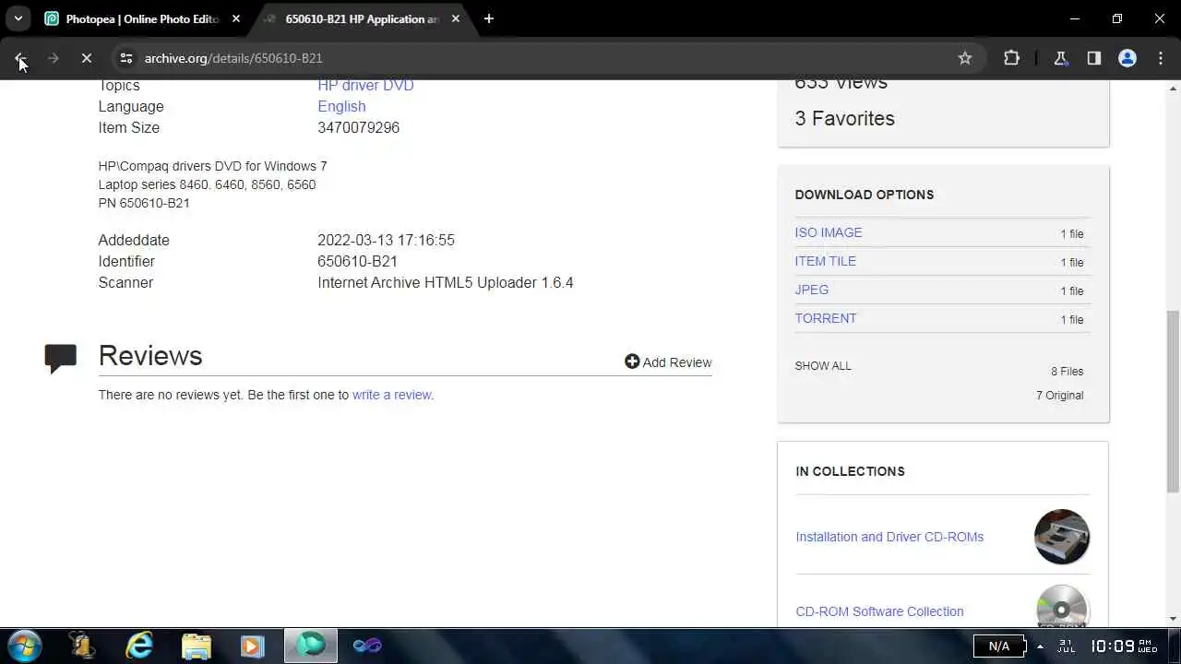This screenshot has width=1181, height=664.
Task: Click the browser back arrow
Action: pyautogui.click(x=20, y=58)
